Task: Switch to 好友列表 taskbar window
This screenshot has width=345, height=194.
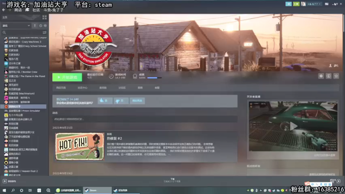Action: (126, 190)
